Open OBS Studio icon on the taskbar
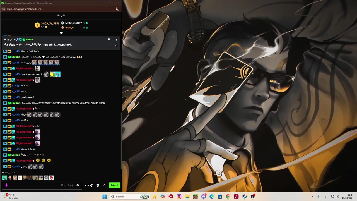This screenshot has height=201, width=357. tap(253, 197)
